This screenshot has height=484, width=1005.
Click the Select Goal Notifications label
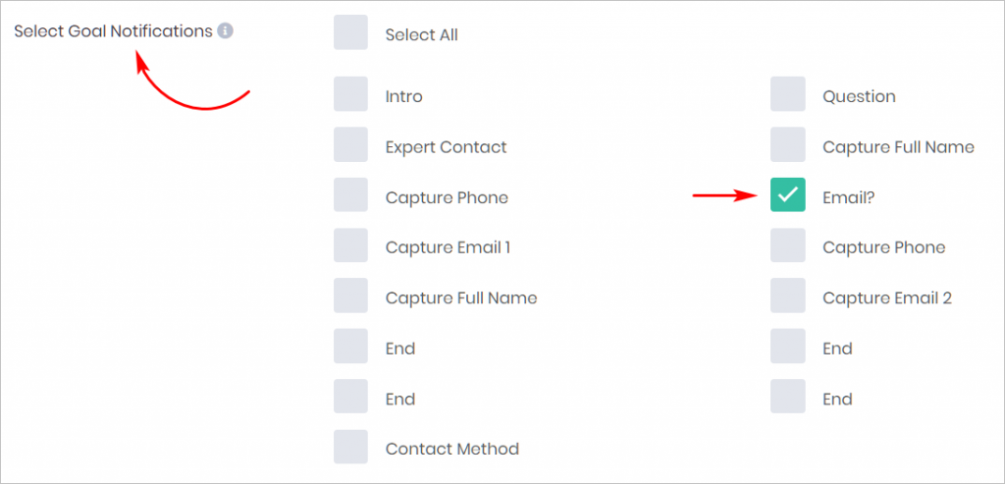(114, 30)
